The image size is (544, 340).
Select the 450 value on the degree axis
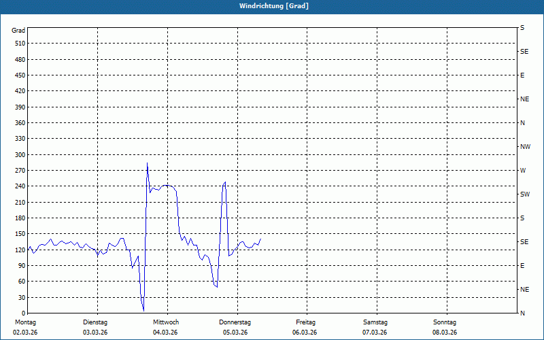[x=20, y=75]
